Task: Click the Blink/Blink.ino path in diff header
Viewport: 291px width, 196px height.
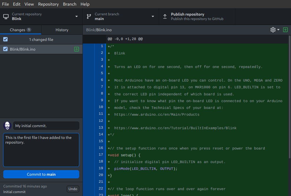Action: click(99, 30)
